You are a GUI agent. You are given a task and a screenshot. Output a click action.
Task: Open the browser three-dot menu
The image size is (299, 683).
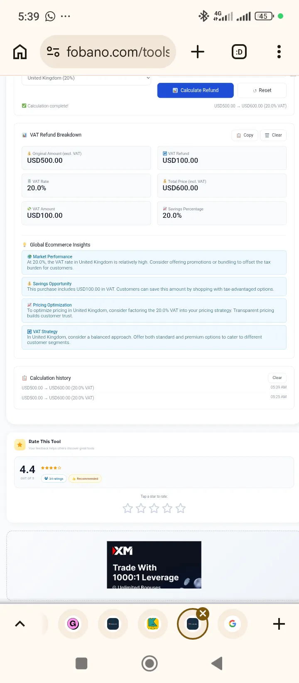pos(279,52)
